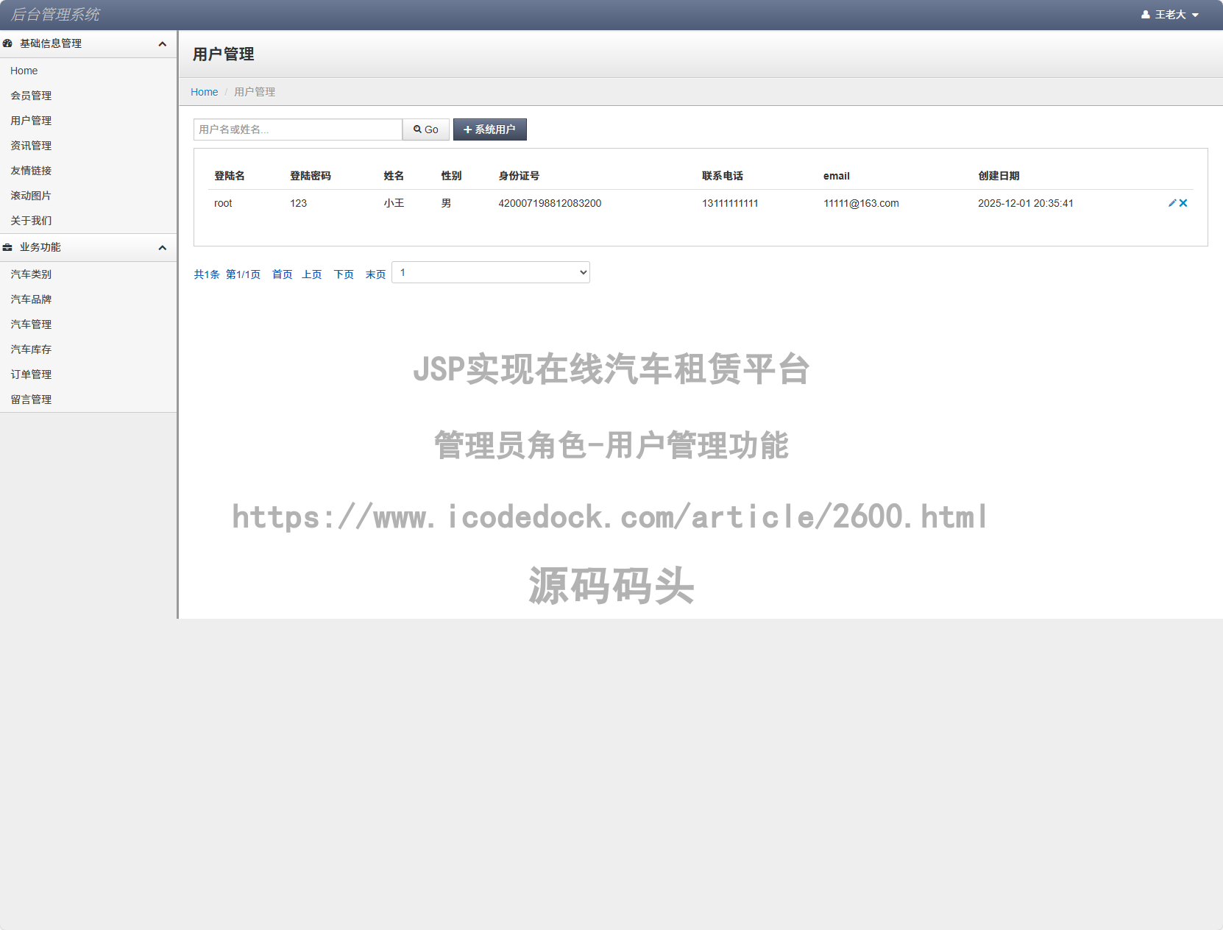The image size is (1223, 930).
Task: Click the plus icon on 系统用户 button
Action: click(x=467, y=129)
